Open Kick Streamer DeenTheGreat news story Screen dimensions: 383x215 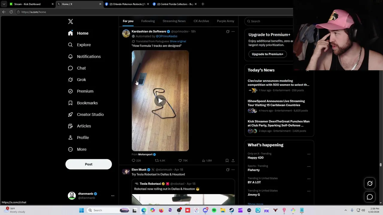(279, 126)
